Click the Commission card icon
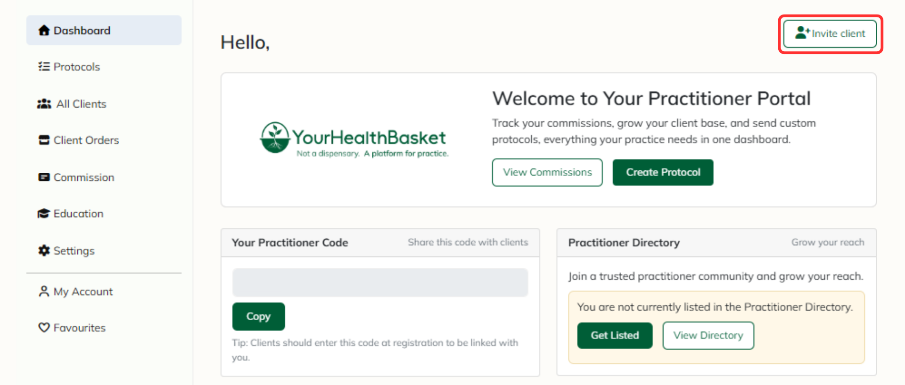Image resolution: width=905 pixels, height=385 pixels. click(x=44, y=177)
